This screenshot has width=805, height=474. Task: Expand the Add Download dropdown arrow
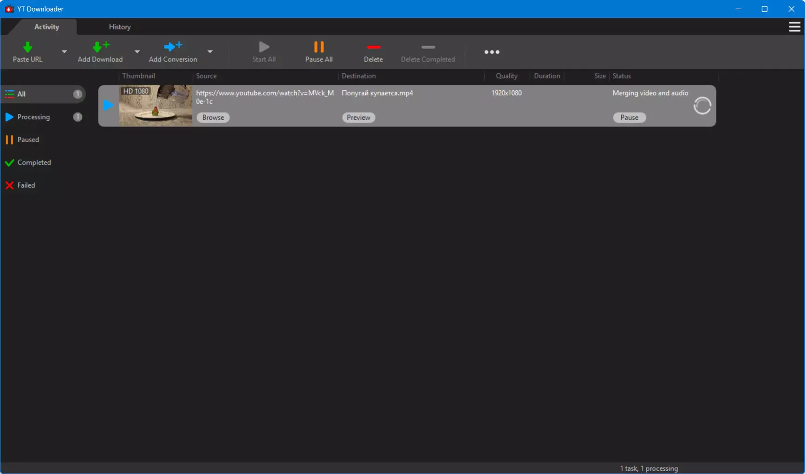(137, 52)
